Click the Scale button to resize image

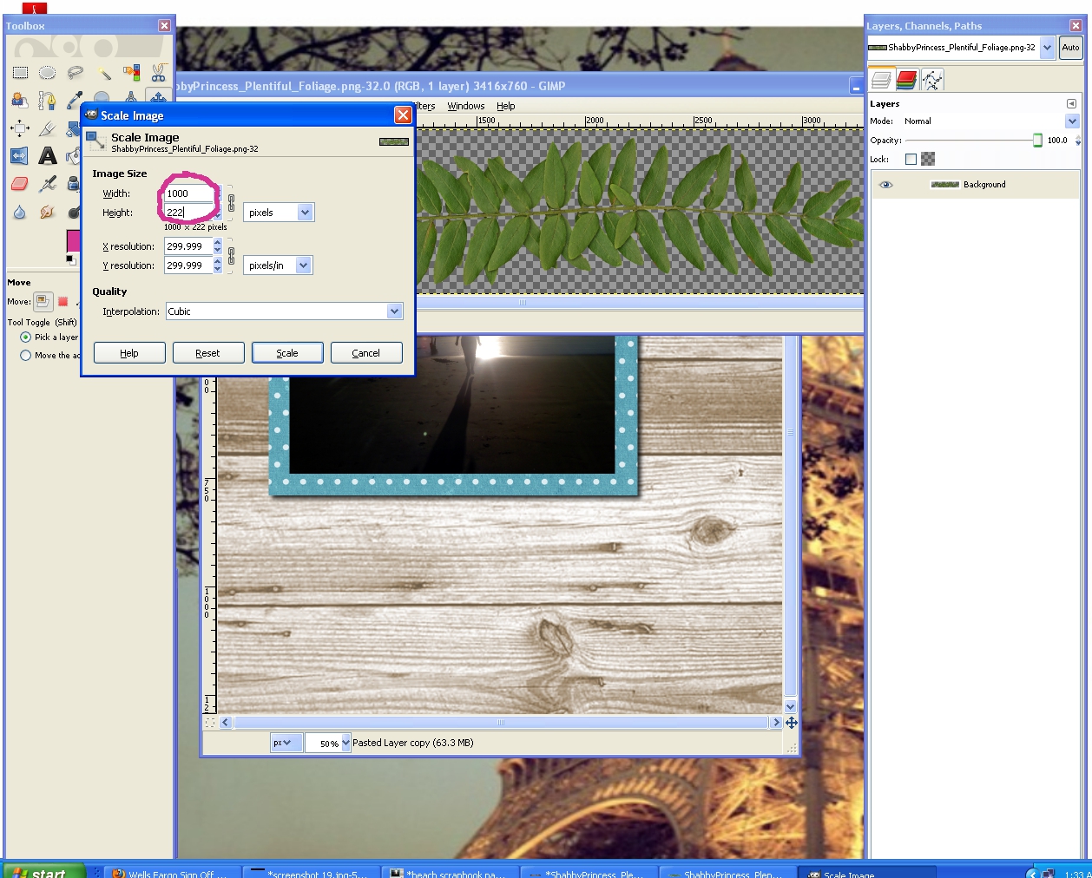point(287,352)
